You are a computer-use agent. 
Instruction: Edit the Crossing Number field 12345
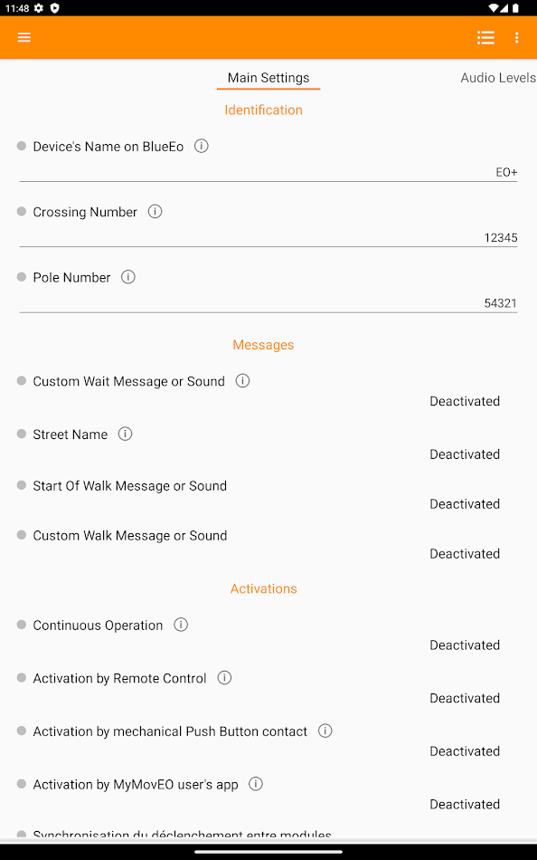click(x=268, y=237)
